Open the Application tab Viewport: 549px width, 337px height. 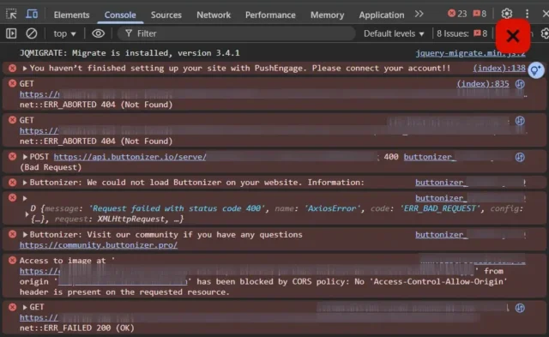pyautogui.click(x=381, y=15)
